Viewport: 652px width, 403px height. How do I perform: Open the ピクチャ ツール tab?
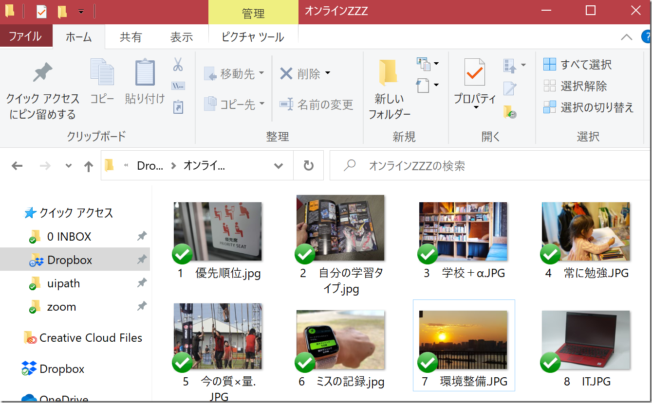(253, 37)
